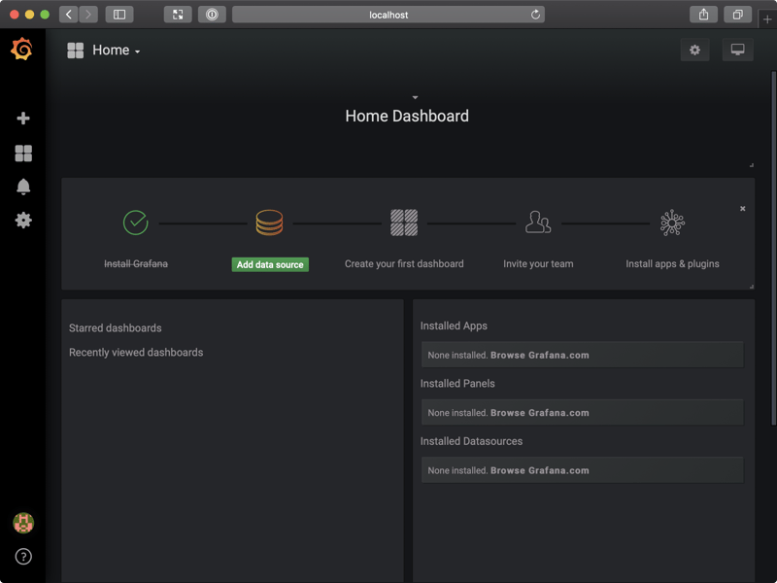Click the Installed Panels heading
This screenshot has width=777, height=583.
coord(457,383)
